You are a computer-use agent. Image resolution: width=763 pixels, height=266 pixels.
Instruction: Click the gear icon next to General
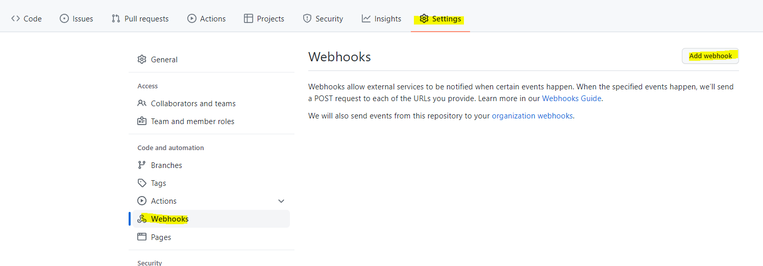(142, 59)
